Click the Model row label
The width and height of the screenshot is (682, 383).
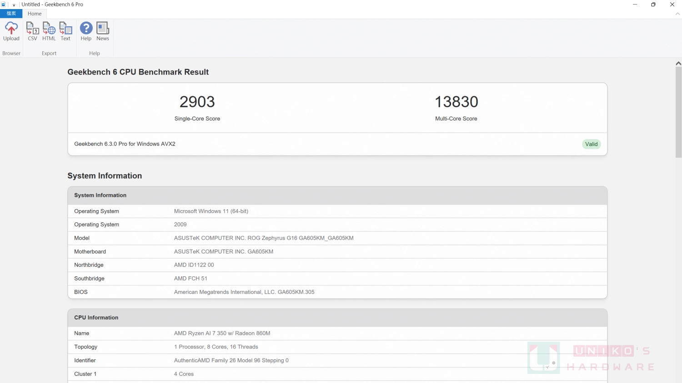click(82, 238)
